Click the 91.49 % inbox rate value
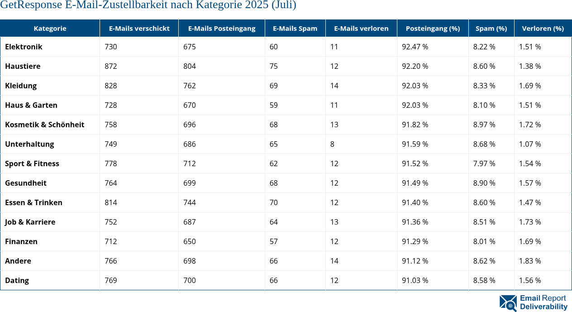572x312 pixels. (415, 183)
